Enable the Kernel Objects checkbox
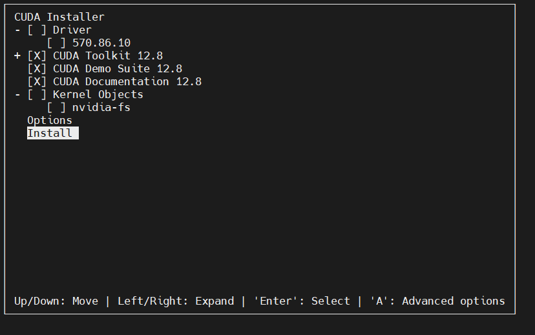This screenshot has height=335, width=535. point(37,95)
